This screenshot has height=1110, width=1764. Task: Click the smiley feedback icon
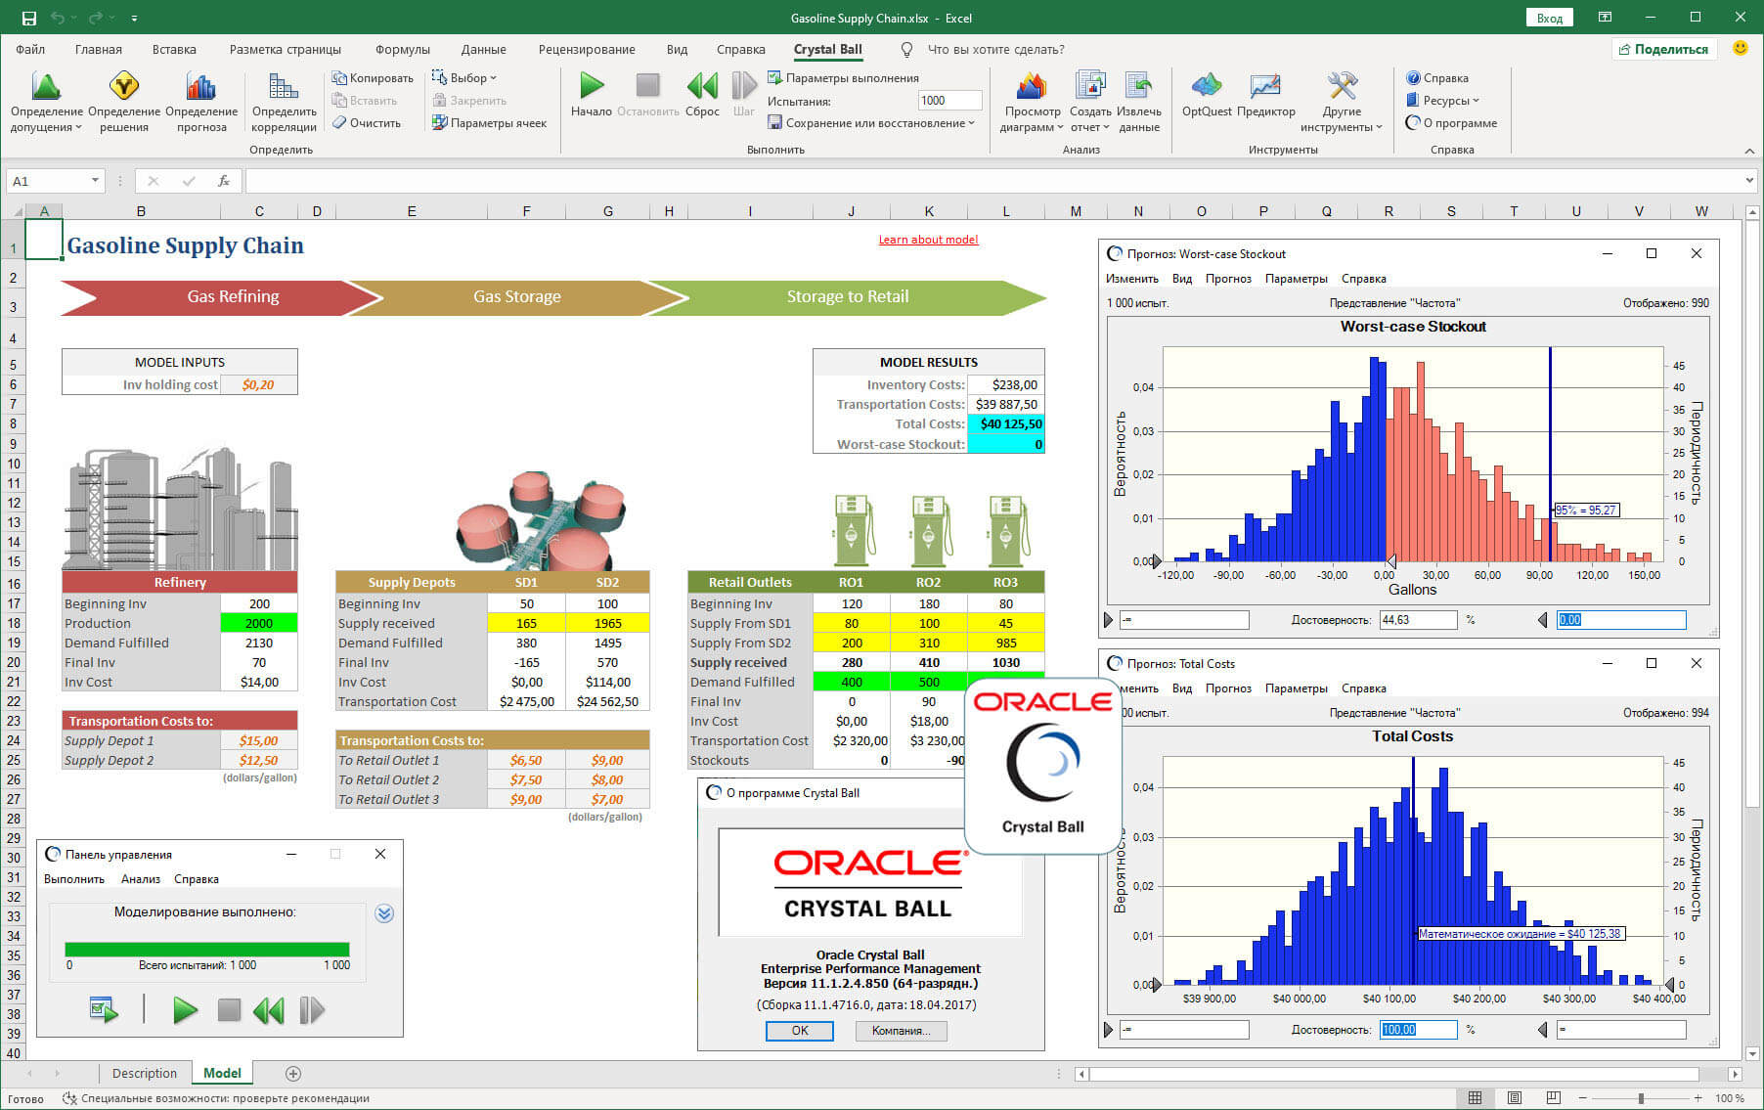tap(1741, 48)
